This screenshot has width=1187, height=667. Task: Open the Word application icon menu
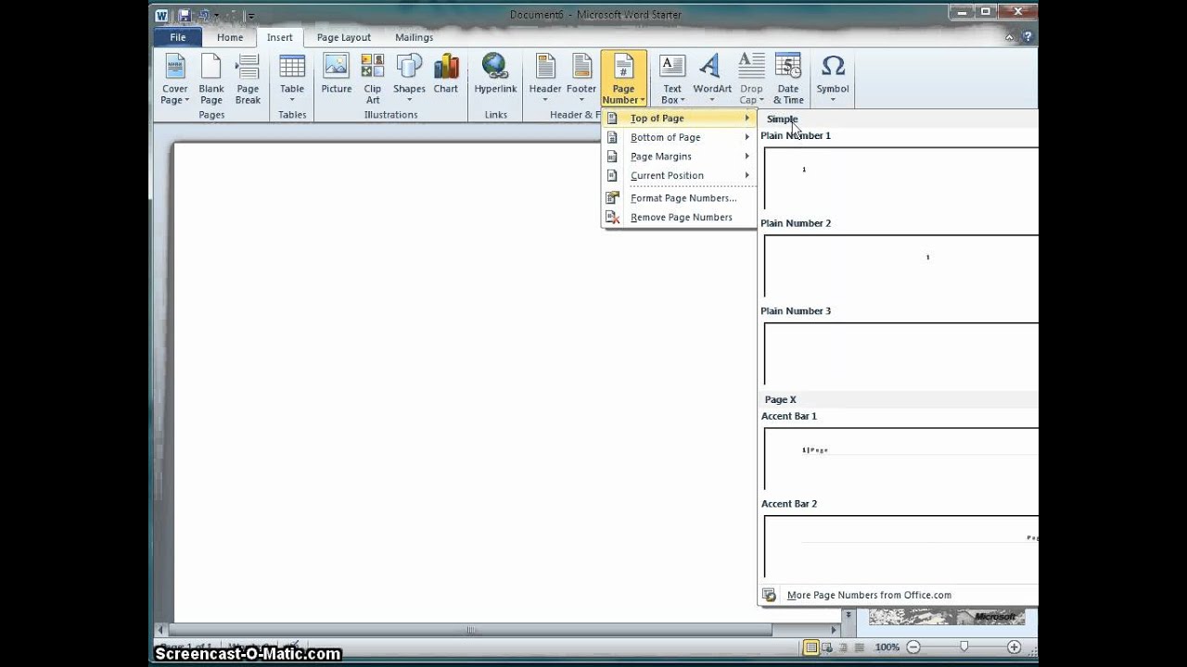[162, 15]
